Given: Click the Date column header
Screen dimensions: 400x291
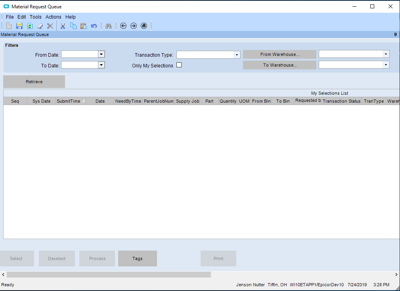Looking at the screenshot, I should point(100,101).
